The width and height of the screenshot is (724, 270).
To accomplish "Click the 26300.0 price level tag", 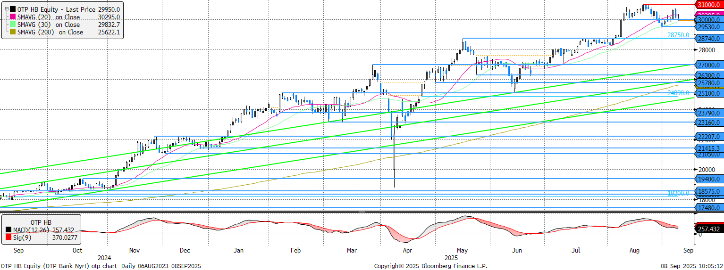I will point(708,75).
